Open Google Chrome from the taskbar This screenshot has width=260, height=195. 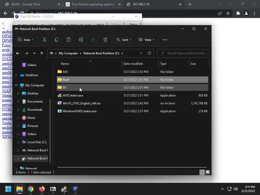[31, 189]
